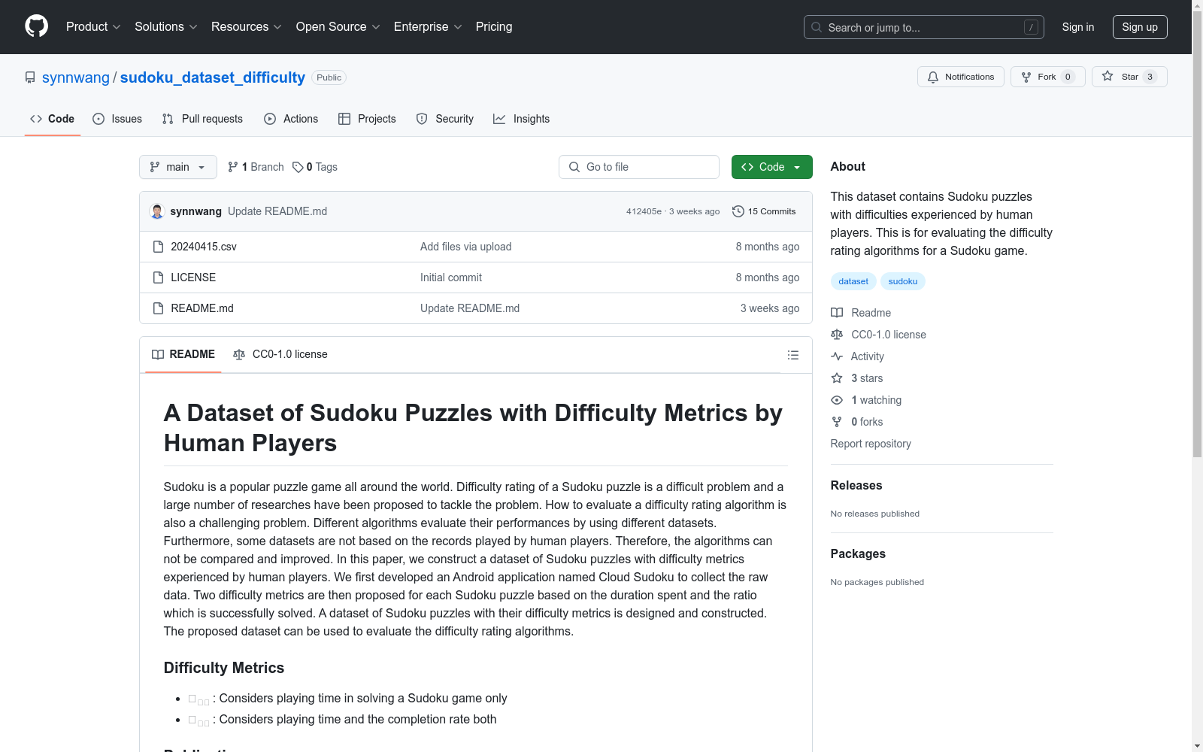Expand the Solutions menu
1203x752 pixels.
click(165, 27)
